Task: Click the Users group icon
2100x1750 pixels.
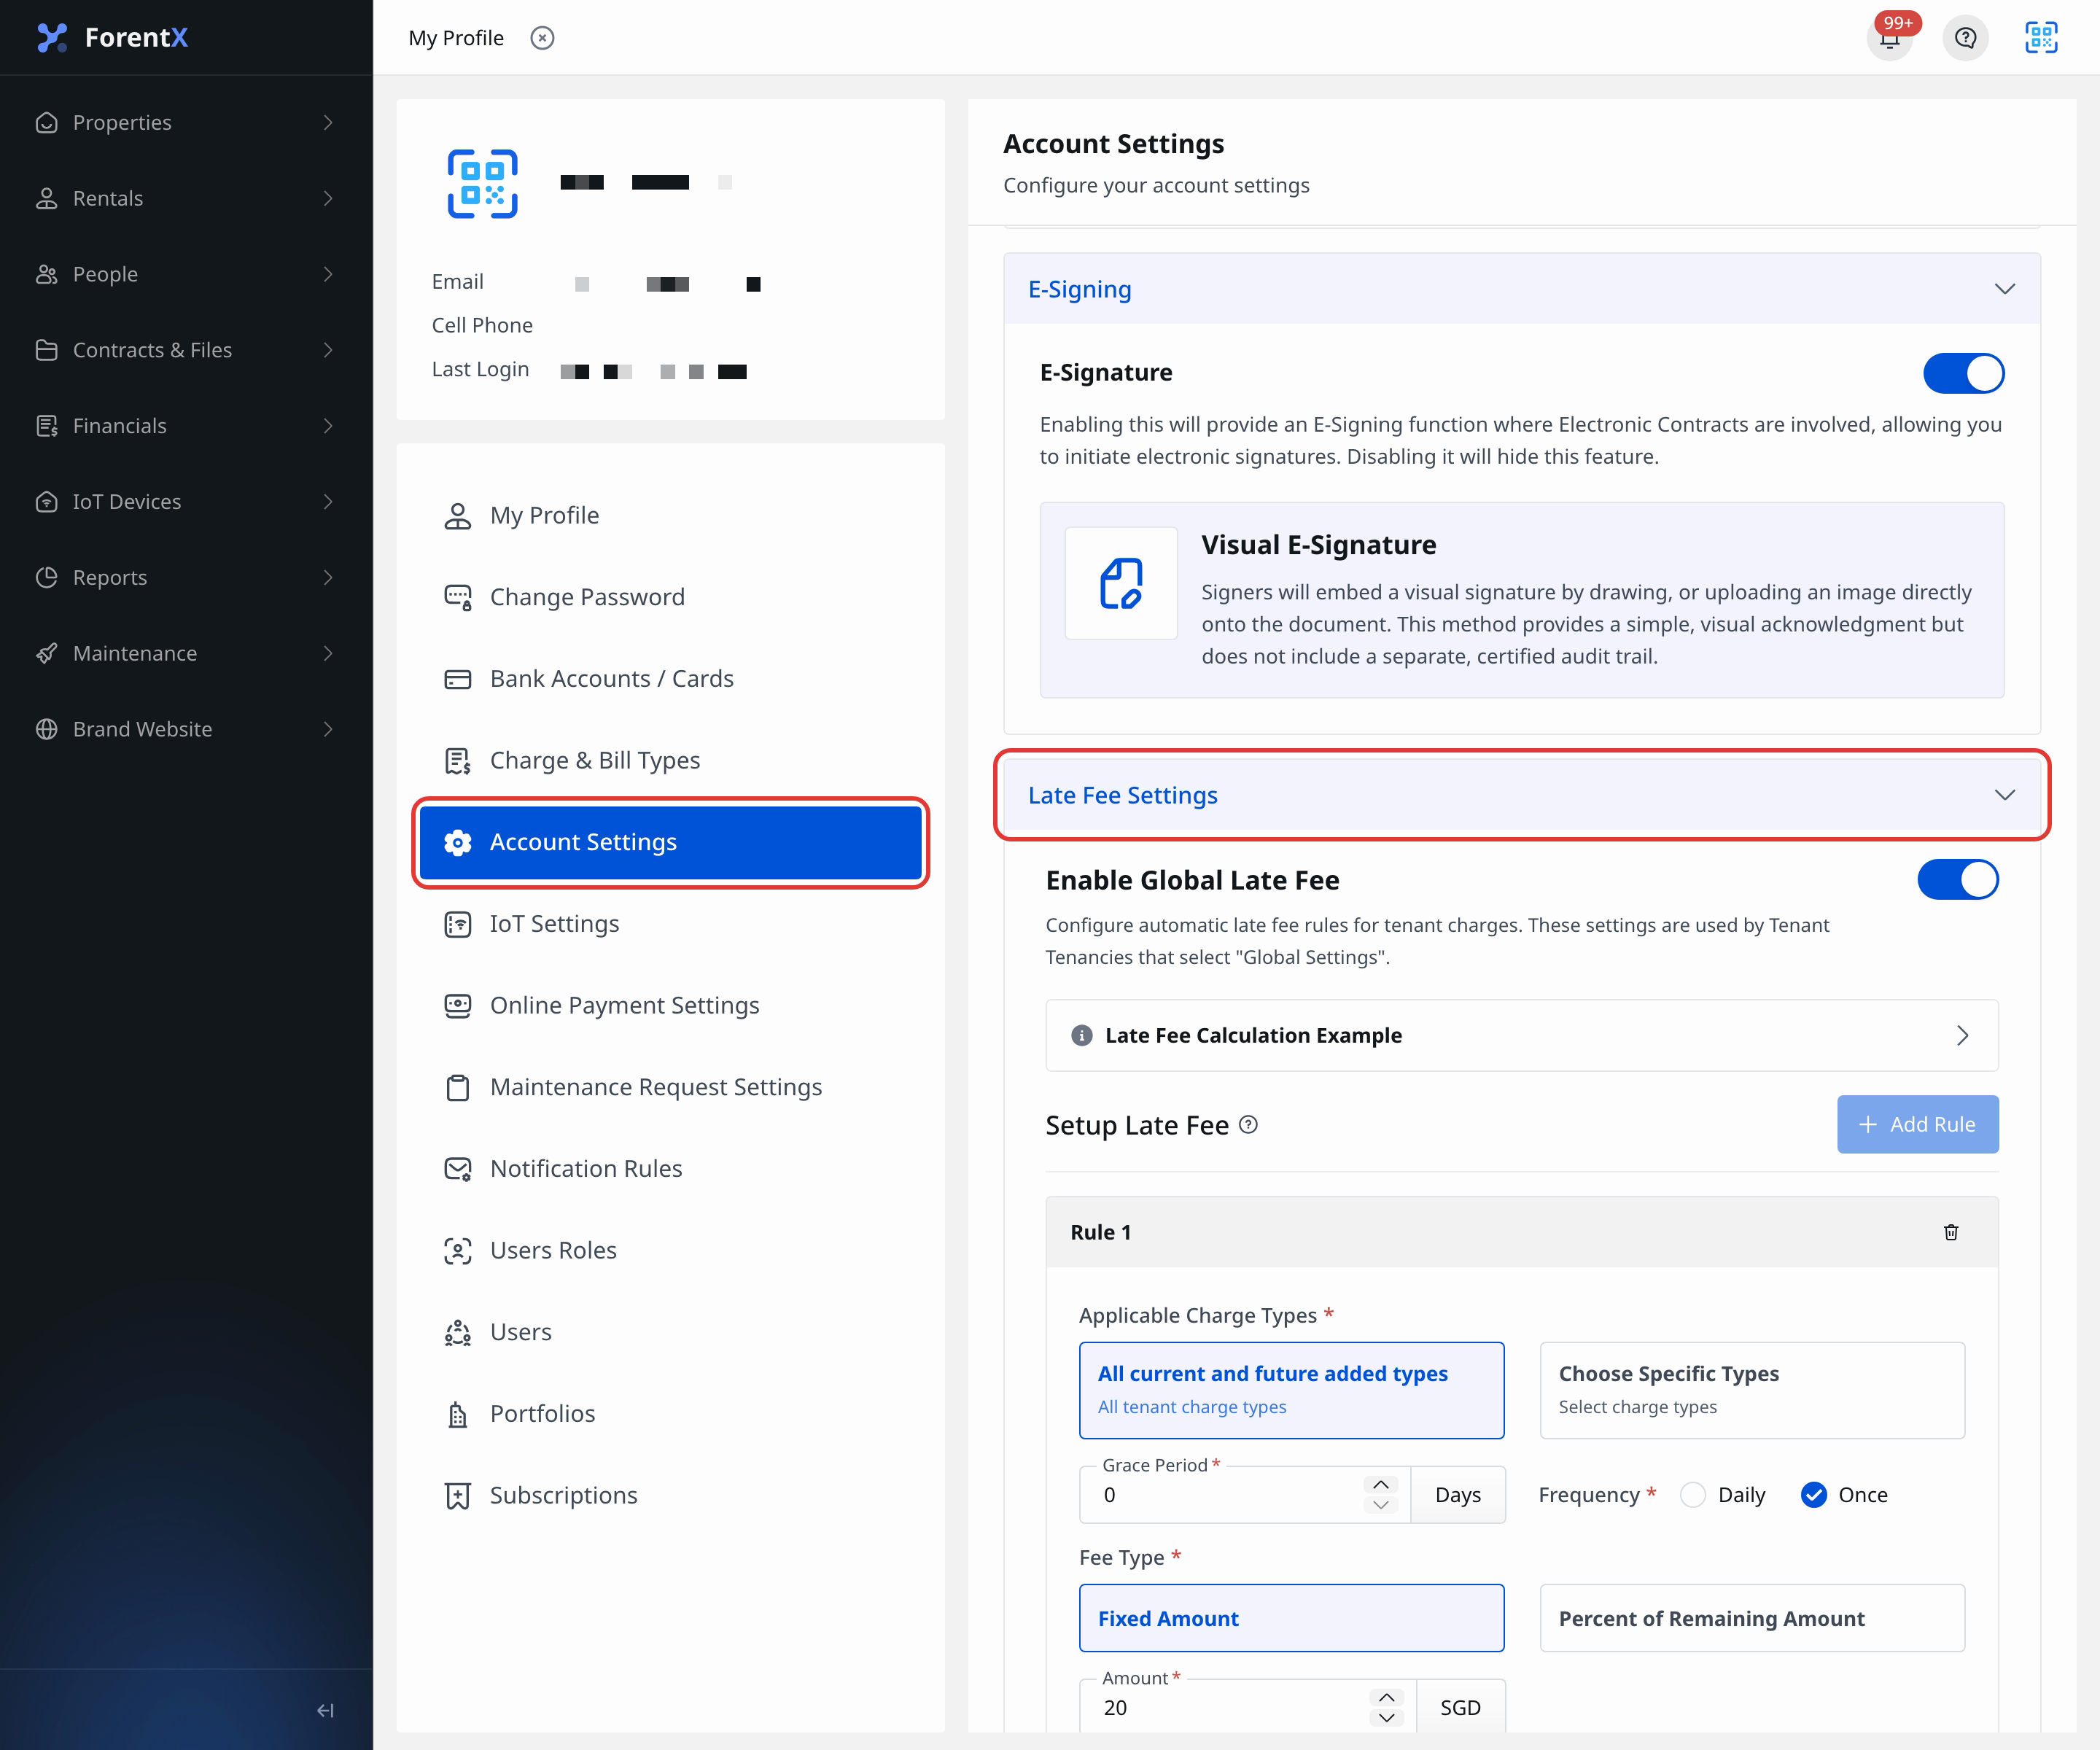Action: [458, 1333]
